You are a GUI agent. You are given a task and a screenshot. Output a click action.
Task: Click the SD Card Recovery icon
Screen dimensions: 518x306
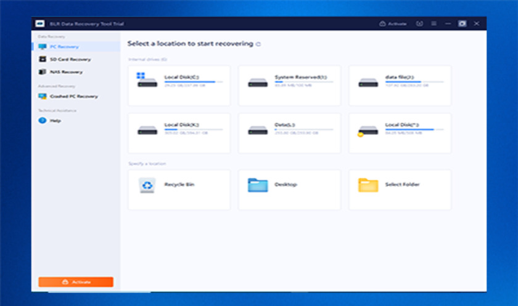click(x=43, y=59)
